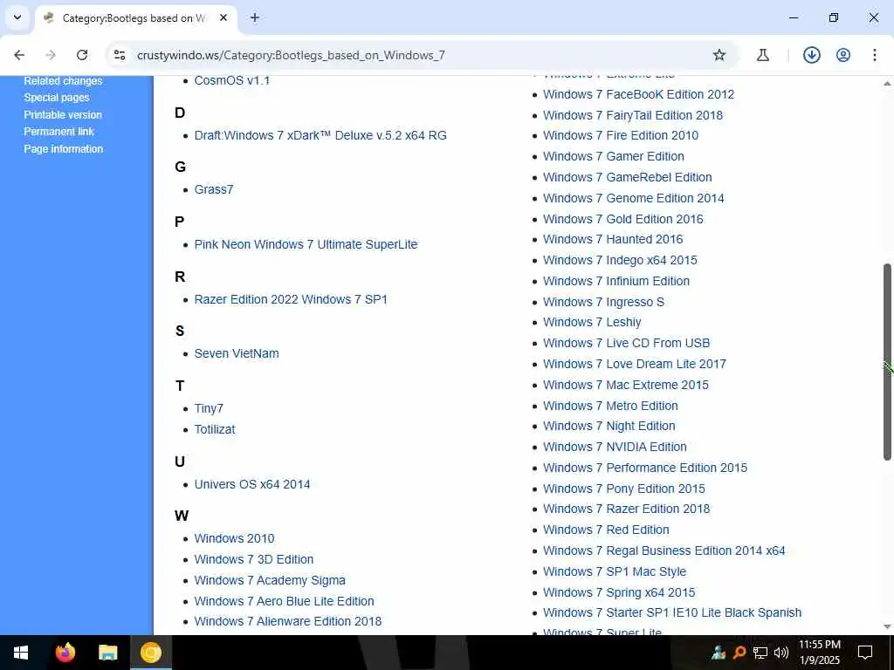Open the CosmOS v1.1 article
The width and height of the screenshot is (894, 670).
(232, 80)
